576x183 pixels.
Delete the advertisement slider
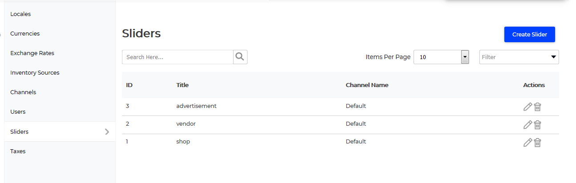click(537, 107)
